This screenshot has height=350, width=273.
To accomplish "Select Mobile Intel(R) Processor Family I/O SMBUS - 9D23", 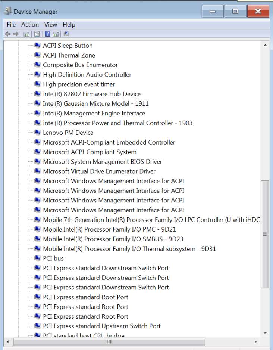I will 113,239.
